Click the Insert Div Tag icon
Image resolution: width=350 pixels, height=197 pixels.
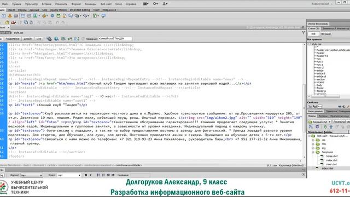[x=29, y=16]
